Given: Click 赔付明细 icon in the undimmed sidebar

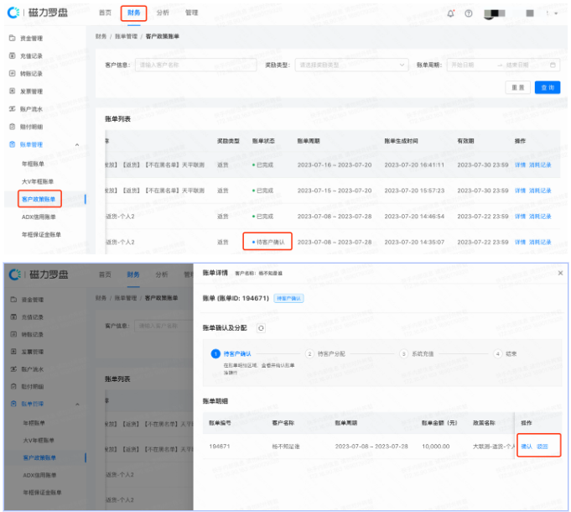Looking at the screenshot, I should tap(12, 127).
